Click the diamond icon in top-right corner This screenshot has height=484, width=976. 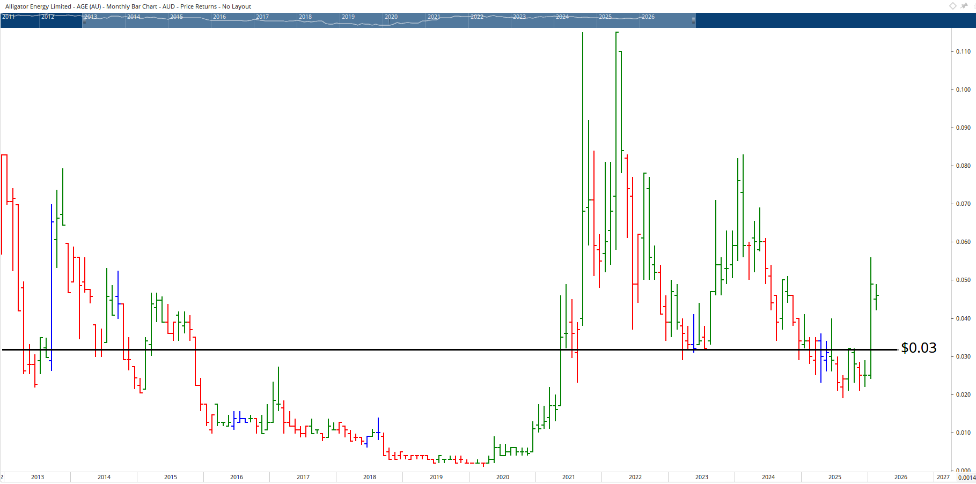coord(953,6)
